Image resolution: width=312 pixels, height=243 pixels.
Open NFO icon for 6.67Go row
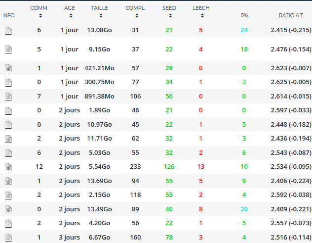point(8,238)
